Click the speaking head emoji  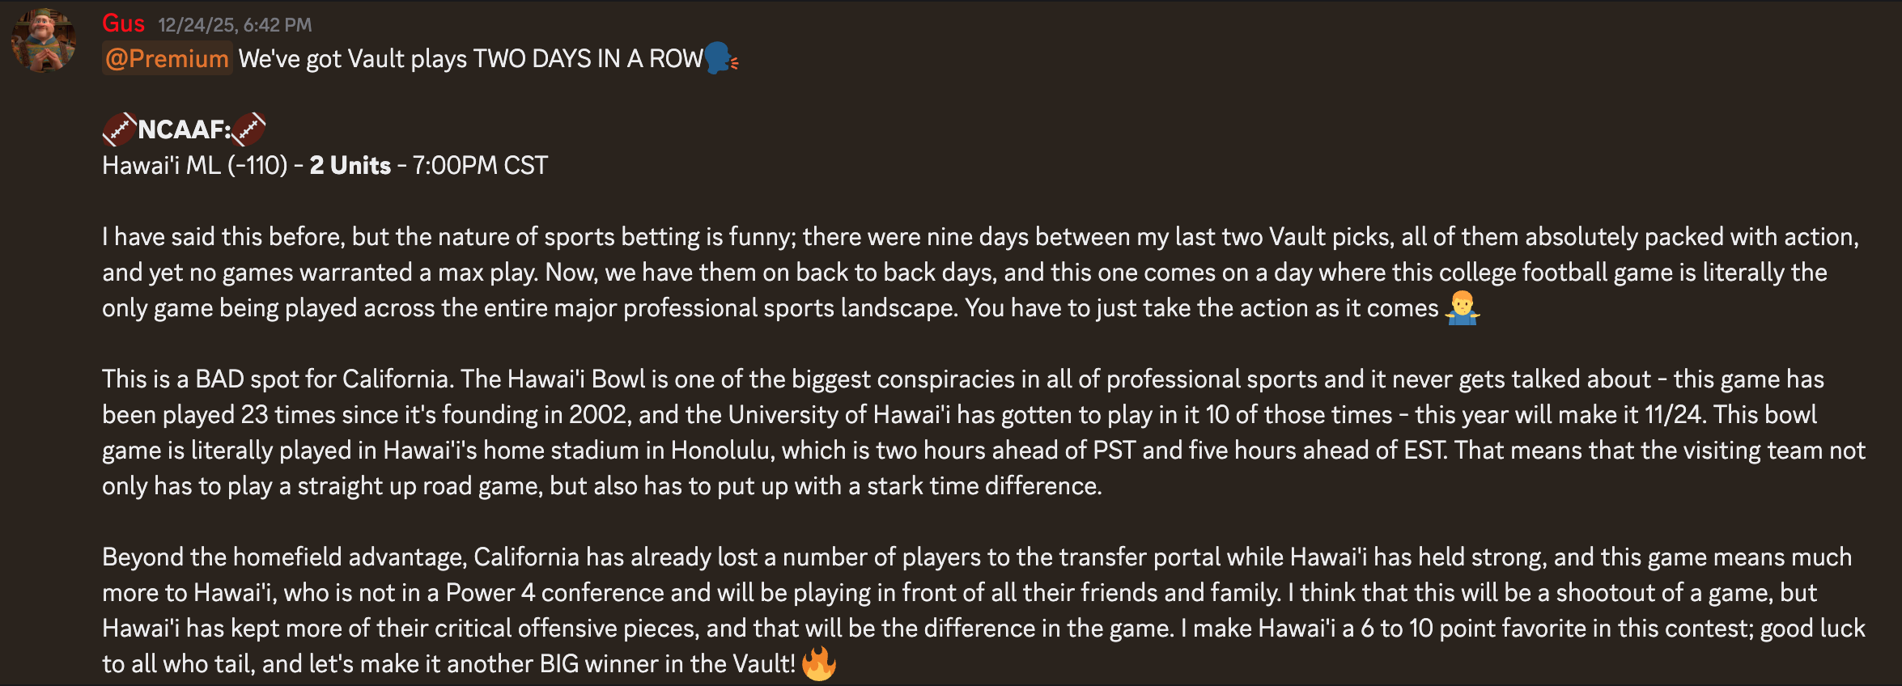pos(720,58)
